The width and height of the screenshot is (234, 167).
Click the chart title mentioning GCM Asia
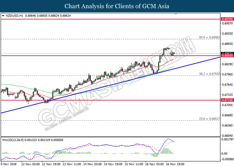click(x=117, y=6)
